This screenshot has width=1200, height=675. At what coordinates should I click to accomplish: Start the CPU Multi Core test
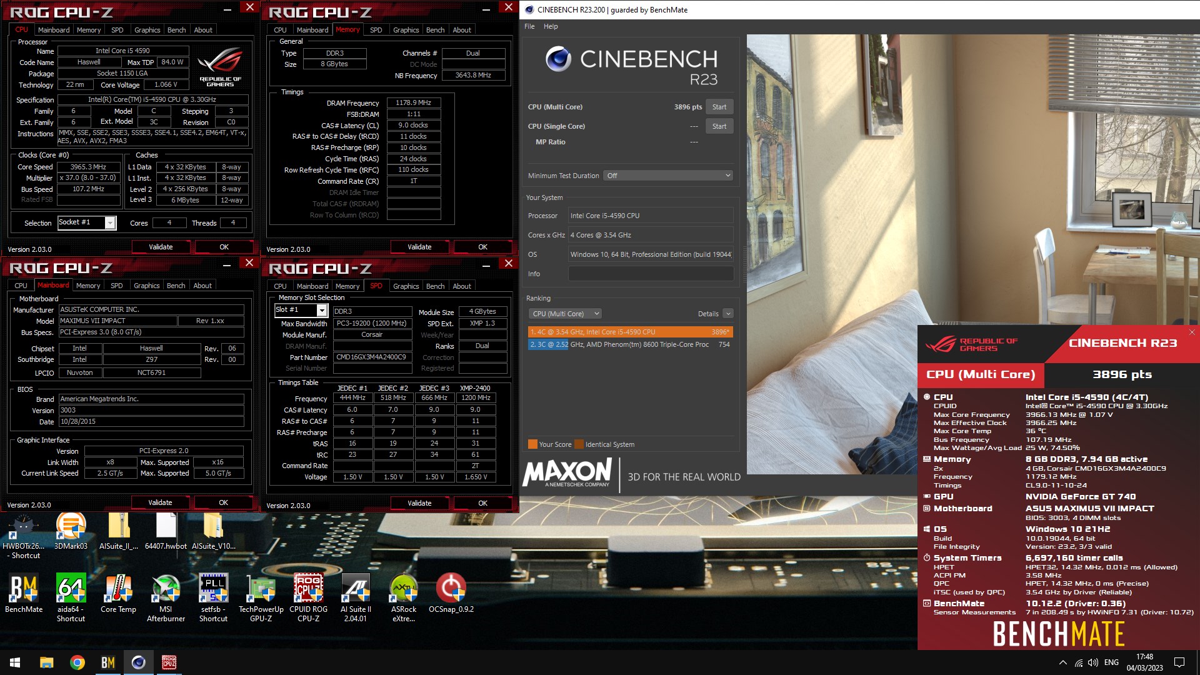[x=719, y=107]
